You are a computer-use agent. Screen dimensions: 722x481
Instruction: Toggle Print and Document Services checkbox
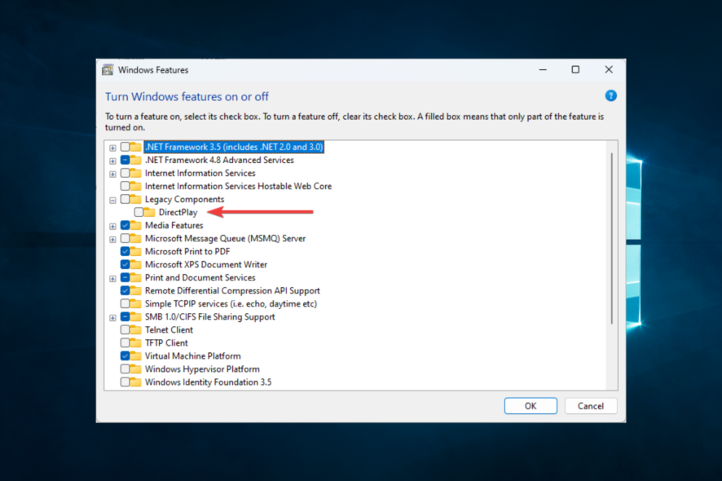tap(125, 277)
